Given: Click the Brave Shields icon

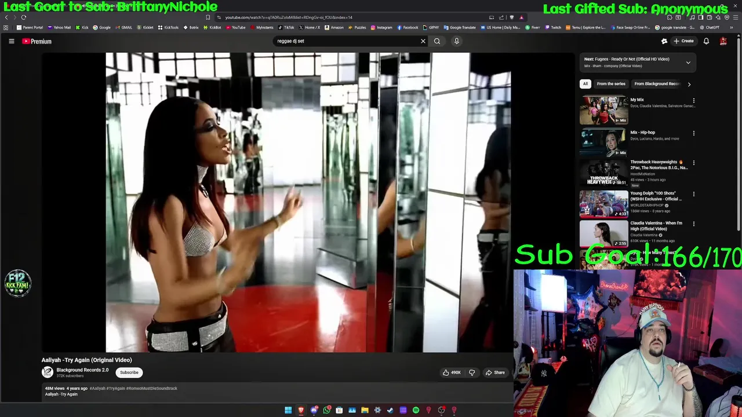Looking at the screenshot, I should click(x=511, y=17).
